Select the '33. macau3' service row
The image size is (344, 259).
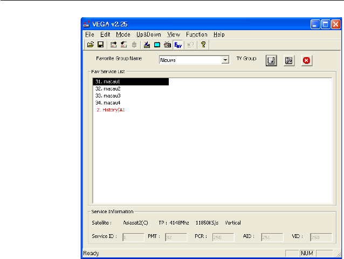point(131,96)
